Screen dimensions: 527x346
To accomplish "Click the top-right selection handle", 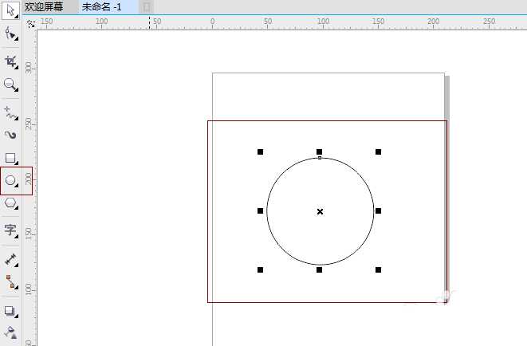I will point(378,151).
